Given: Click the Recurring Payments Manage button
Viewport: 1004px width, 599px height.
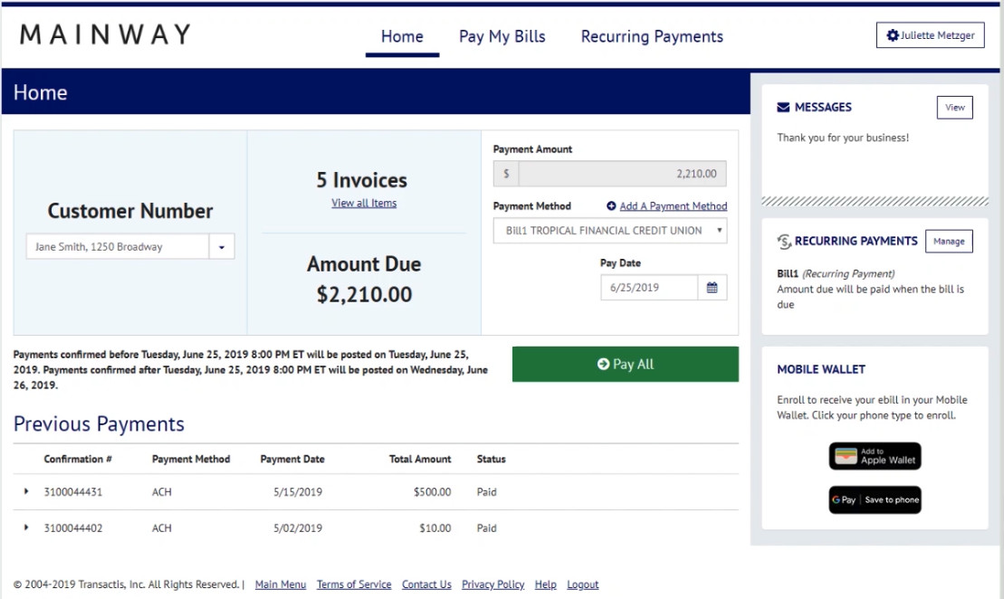Looking at the screenshot, I should point(949,242).
